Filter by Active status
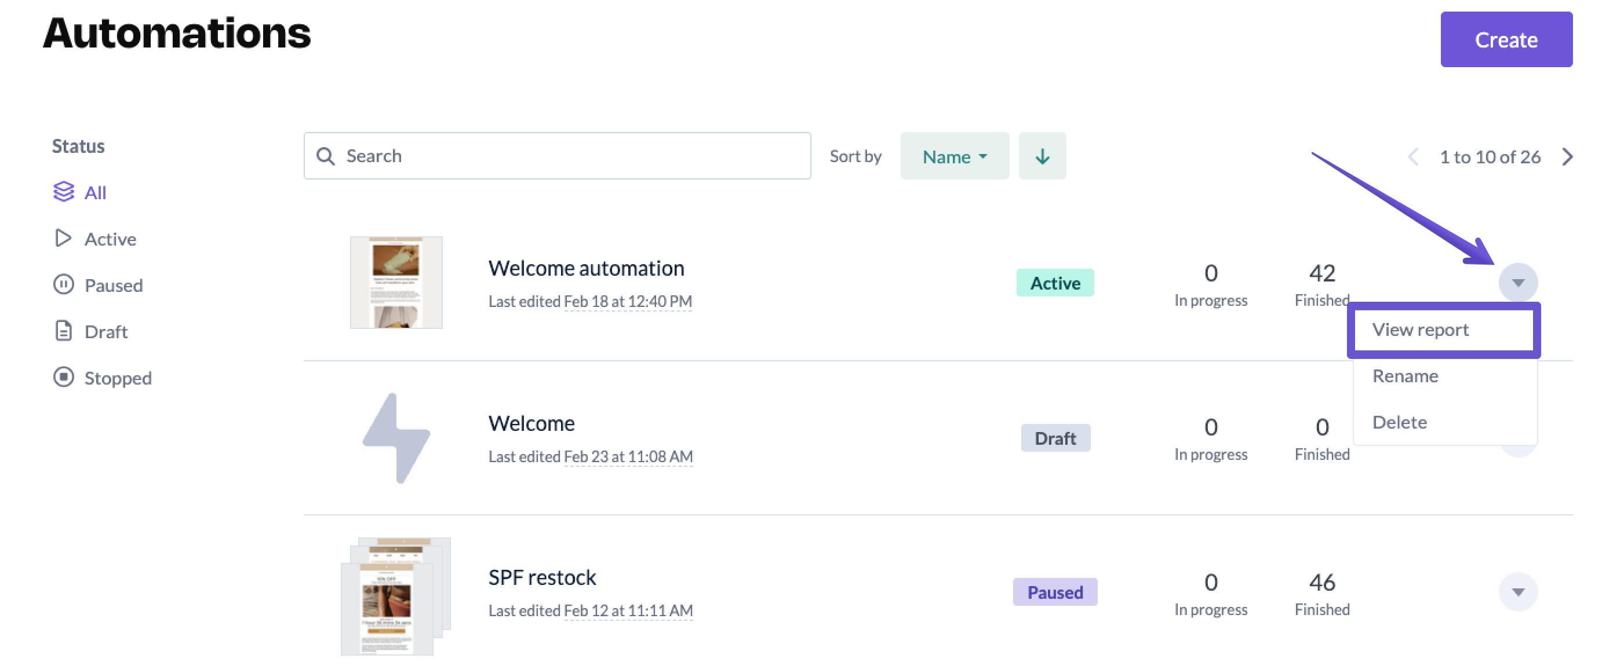 [x=110, y=239]
